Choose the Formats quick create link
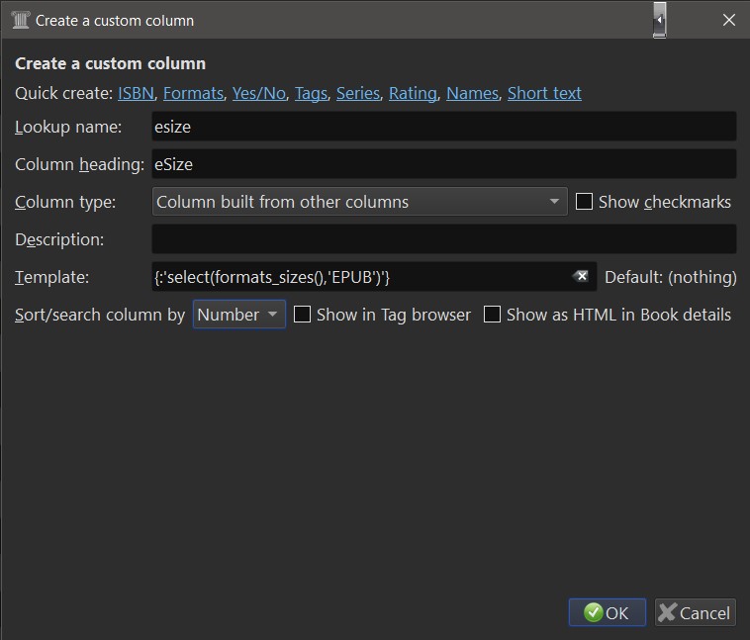 (x=193, y=93)
